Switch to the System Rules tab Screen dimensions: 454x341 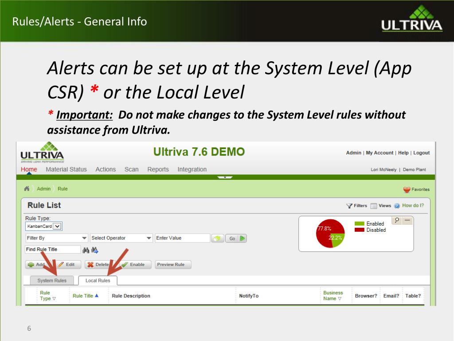tap(52, 281)
